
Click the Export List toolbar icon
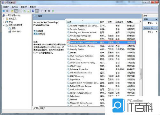(x=28, y=11)
